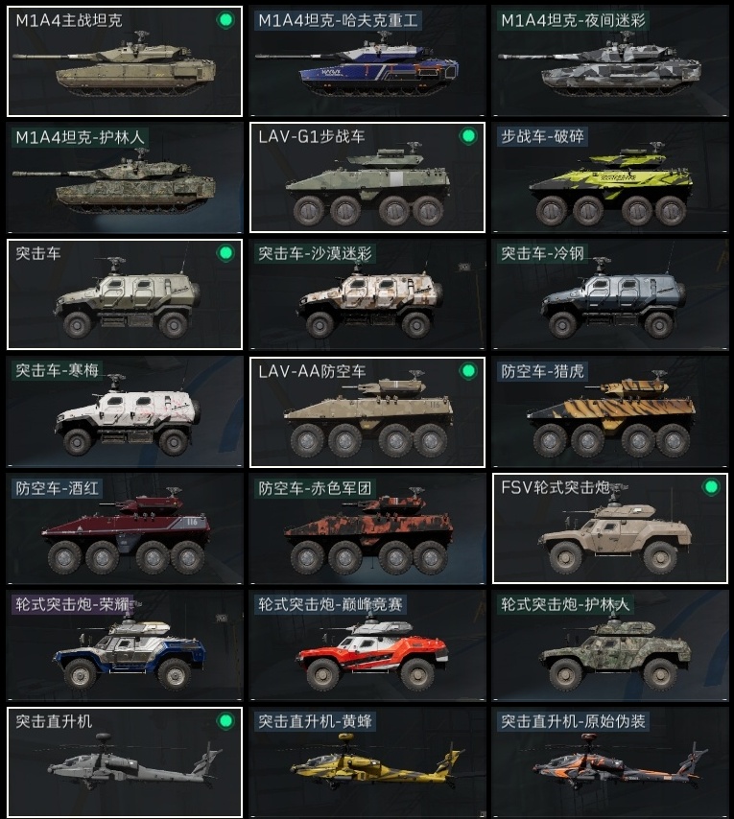Image resolution: width=734 pixels, height=819 pixels.
Task: Select the 轮式突击炮-护林人 camo skin
Action: tap(609, 645)
